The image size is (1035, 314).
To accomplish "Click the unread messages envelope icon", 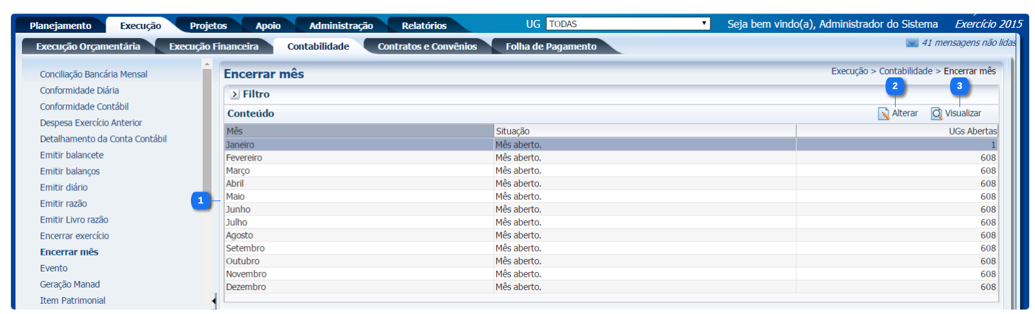I will pos(912,43).
